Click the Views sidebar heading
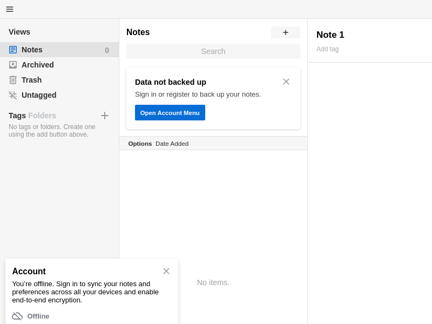The image size is (432, 324). coord(19,32)
